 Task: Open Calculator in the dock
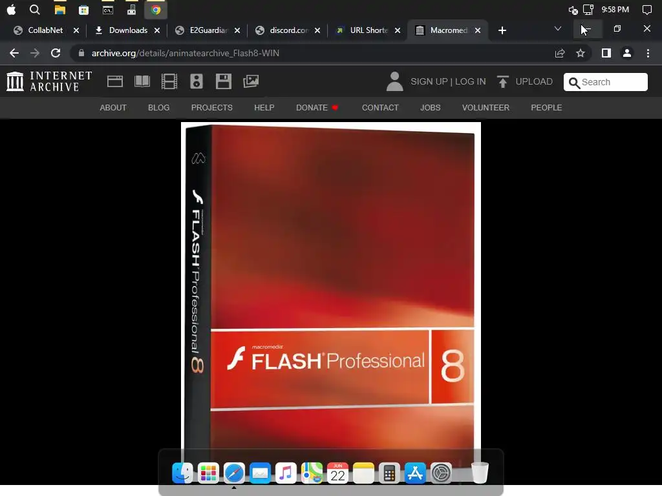point(389,473)
